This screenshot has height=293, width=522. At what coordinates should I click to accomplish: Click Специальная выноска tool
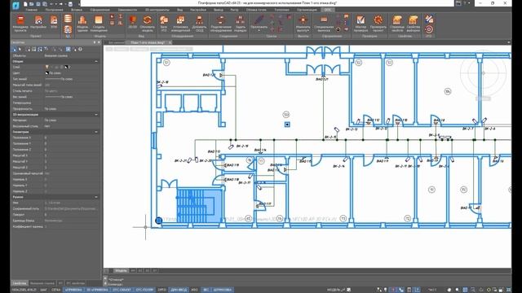tap(324, 24)
